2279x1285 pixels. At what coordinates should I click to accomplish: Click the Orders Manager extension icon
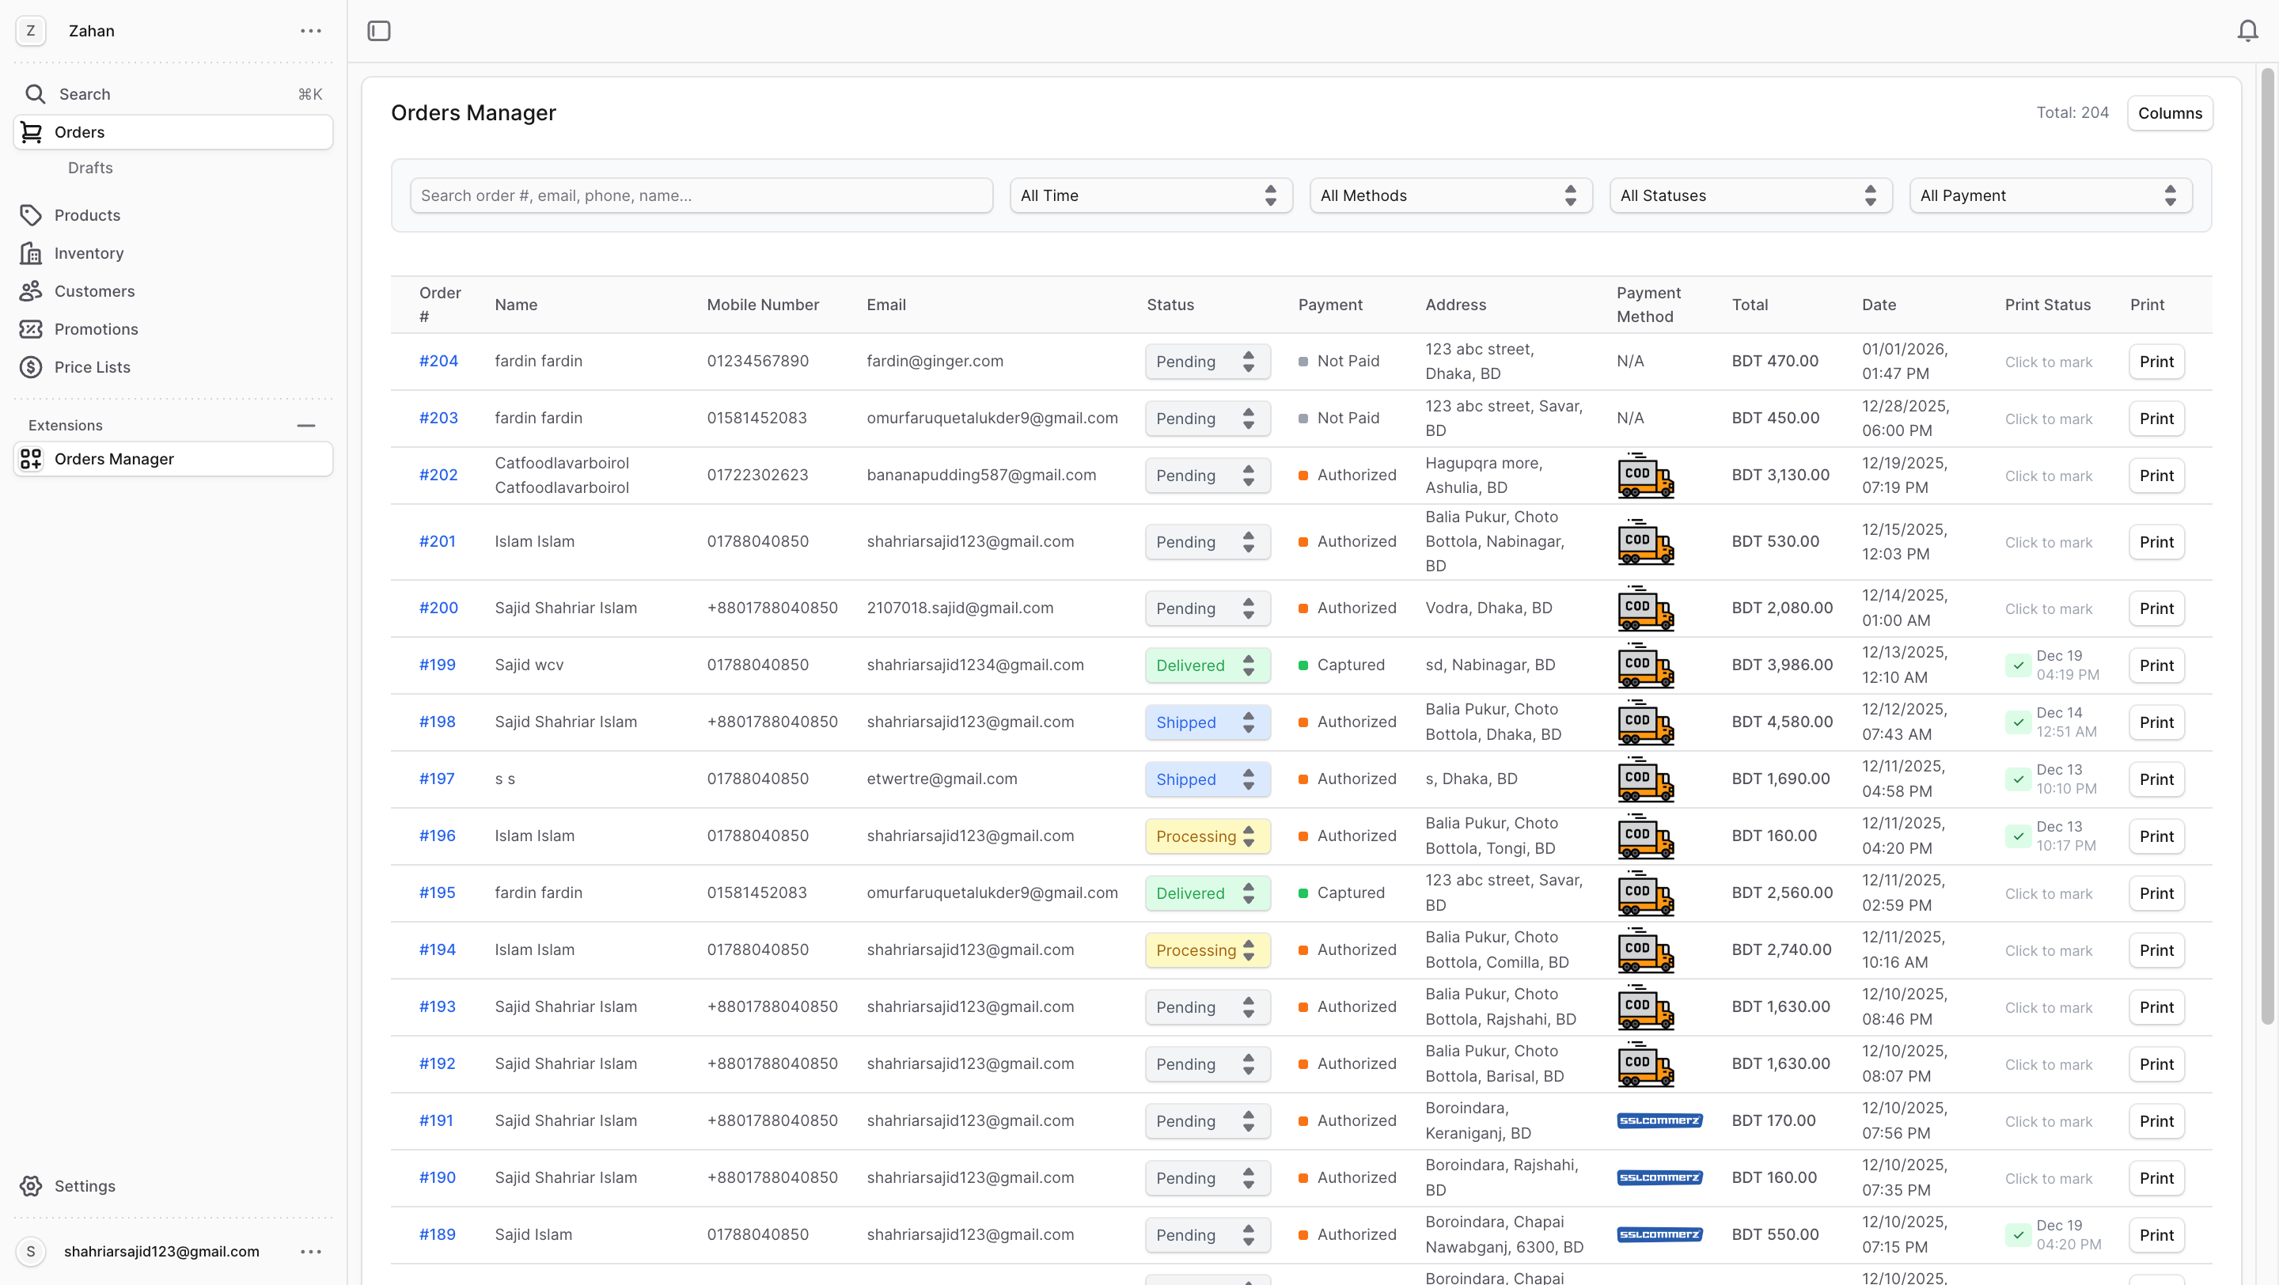(x=31, y=459)
